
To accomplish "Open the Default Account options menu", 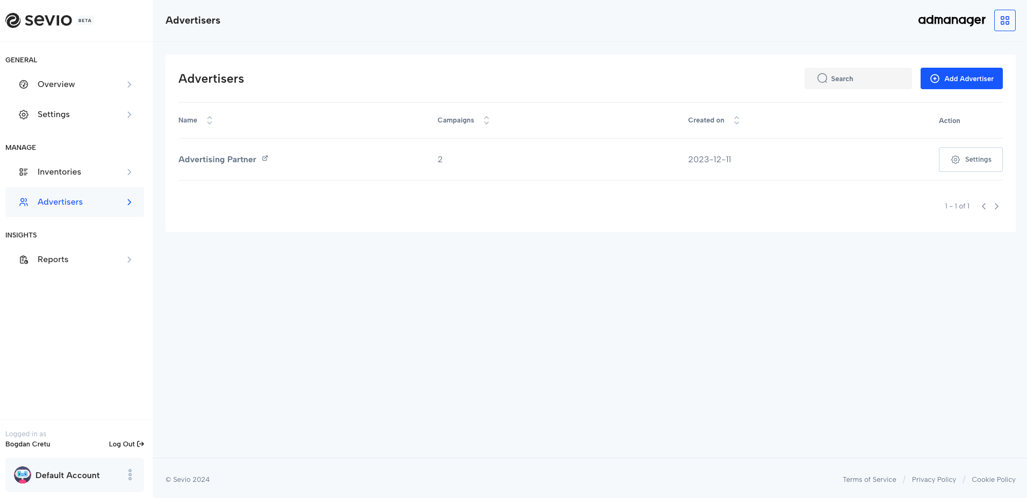I will tap(130, 474).
